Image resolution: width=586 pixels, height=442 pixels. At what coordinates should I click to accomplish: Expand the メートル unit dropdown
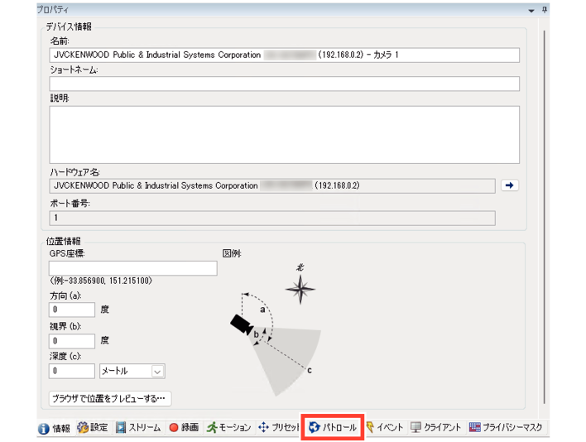tap(157, 372)
